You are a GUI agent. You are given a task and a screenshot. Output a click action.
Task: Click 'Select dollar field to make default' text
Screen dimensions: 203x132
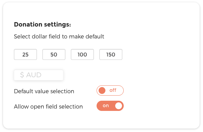pyautogui.click(x=59, y=36)
